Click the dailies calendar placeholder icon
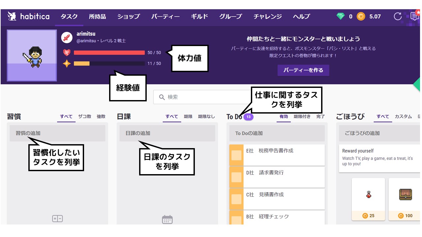Image resolution: width=422 pixels, height=237 pixels. [x=167, y=220]
